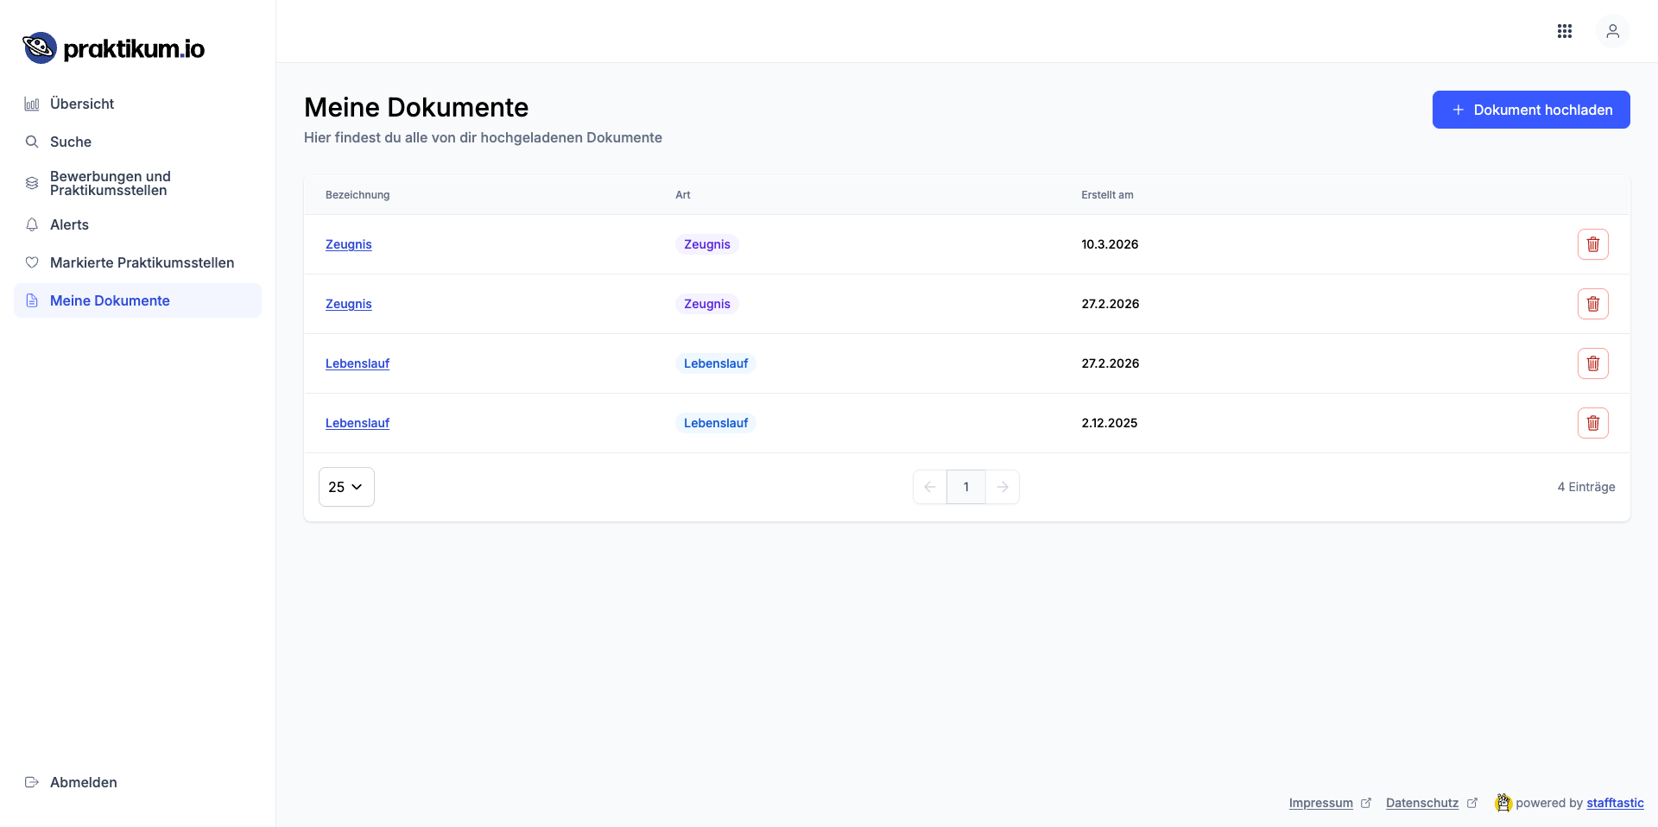Delete the Zeugnis document from 10.3.2026
The image size is (1658, 827).
[x=1592, y=244]
